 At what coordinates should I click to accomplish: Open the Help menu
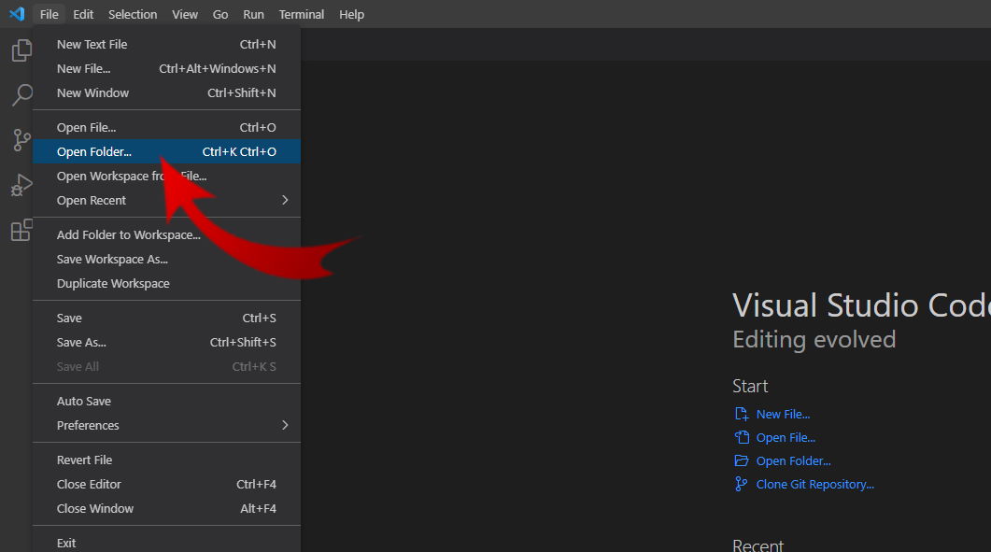(x=351, y=14)
